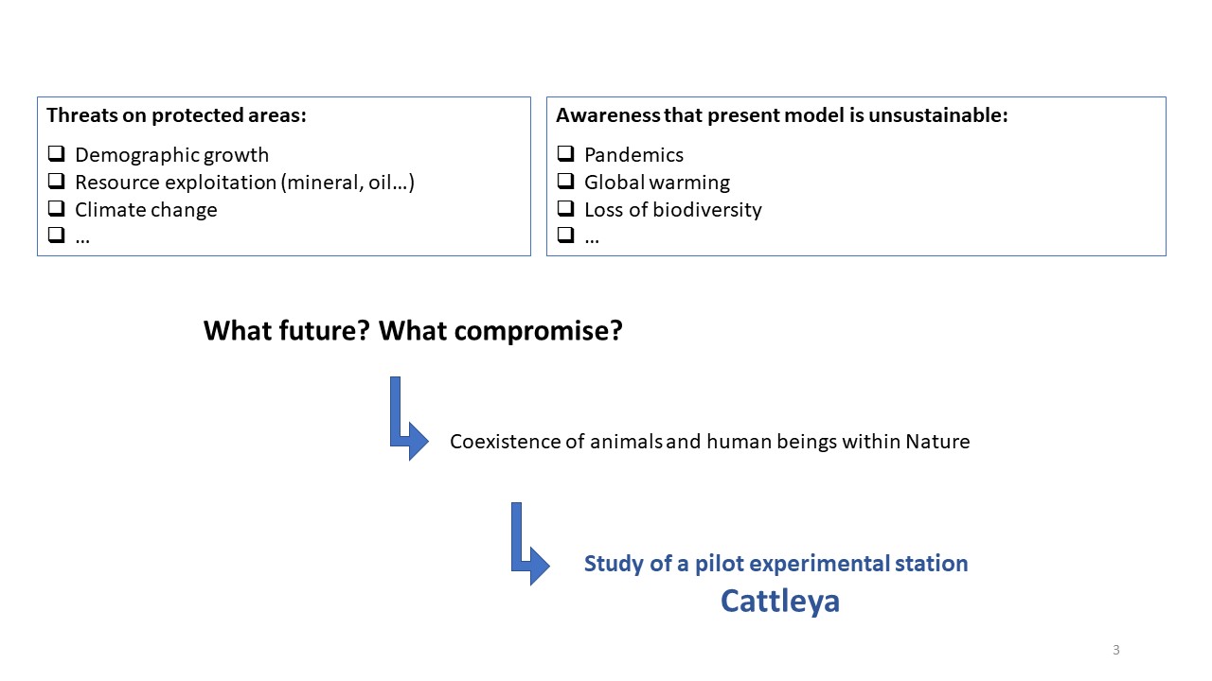1212x681 pixels.
Task: Select the ellipsis bullet under Loss of biodiversity
Action: pyautogui.click(x=592, y=237)
